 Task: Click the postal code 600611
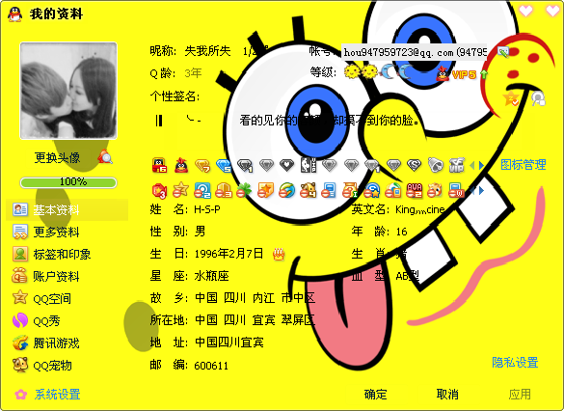211,366
